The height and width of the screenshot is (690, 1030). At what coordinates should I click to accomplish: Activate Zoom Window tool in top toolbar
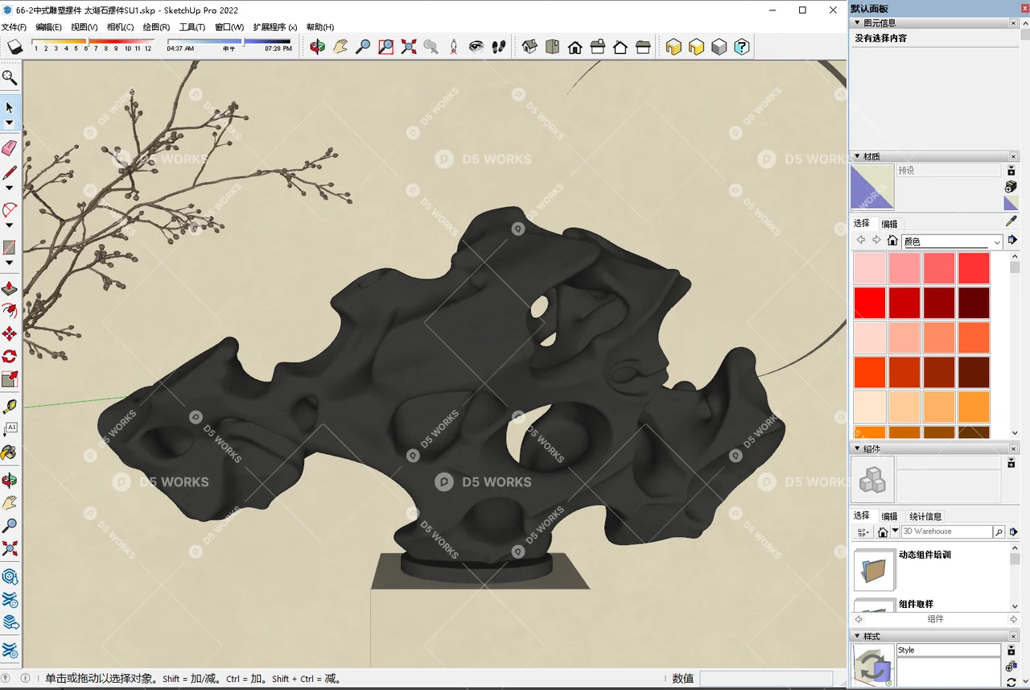click(x=386, y=47)
